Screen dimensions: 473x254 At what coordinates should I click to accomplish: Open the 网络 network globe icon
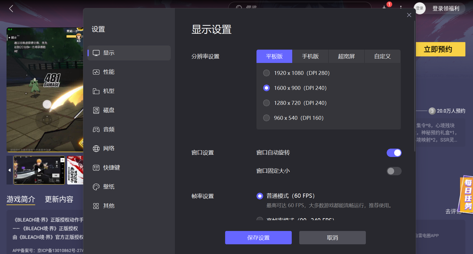point(96,149)
